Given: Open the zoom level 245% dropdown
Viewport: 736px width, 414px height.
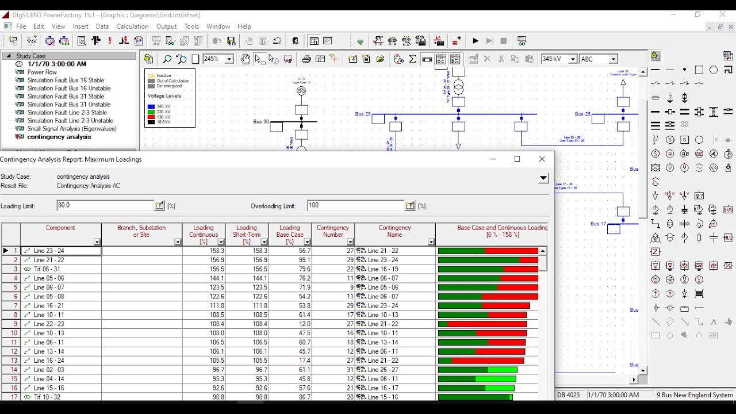Looking at the screenshot, I should point(229,59).
